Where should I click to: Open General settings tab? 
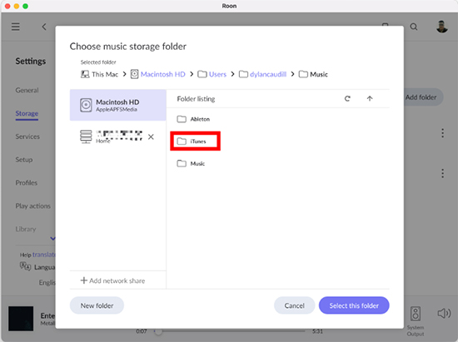coord(27,90)
